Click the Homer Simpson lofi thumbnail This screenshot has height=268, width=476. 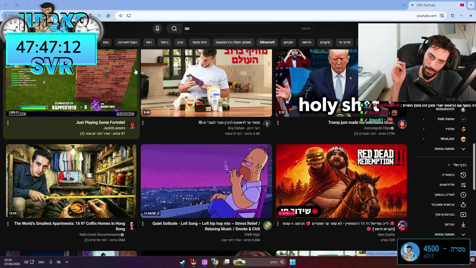pyautogui.click(x=206, y=181)
